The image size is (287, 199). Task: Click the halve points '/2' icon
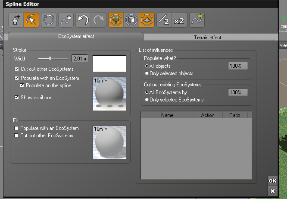[163, 20]
